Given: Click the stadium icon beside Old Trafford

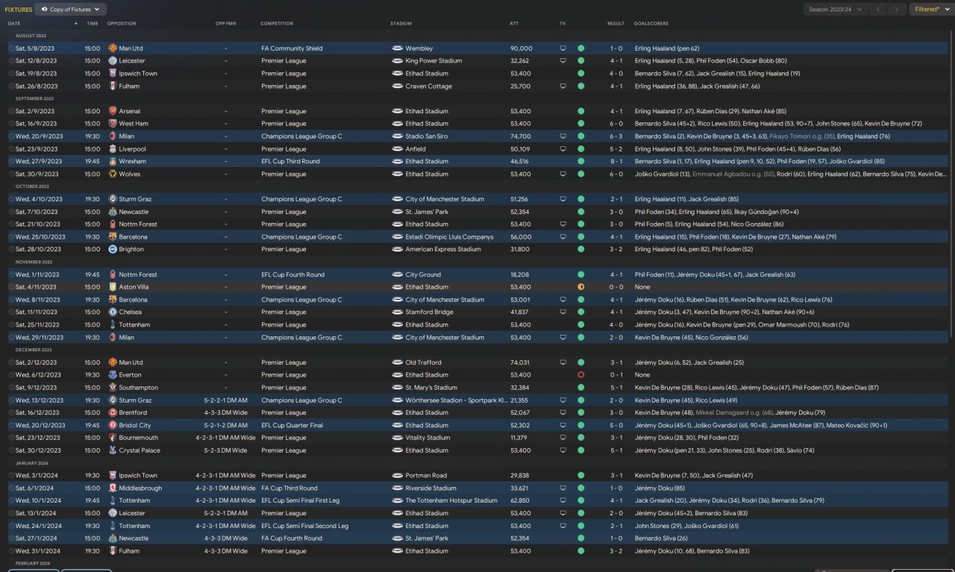Looking at the screenshot, I should 397,362.
